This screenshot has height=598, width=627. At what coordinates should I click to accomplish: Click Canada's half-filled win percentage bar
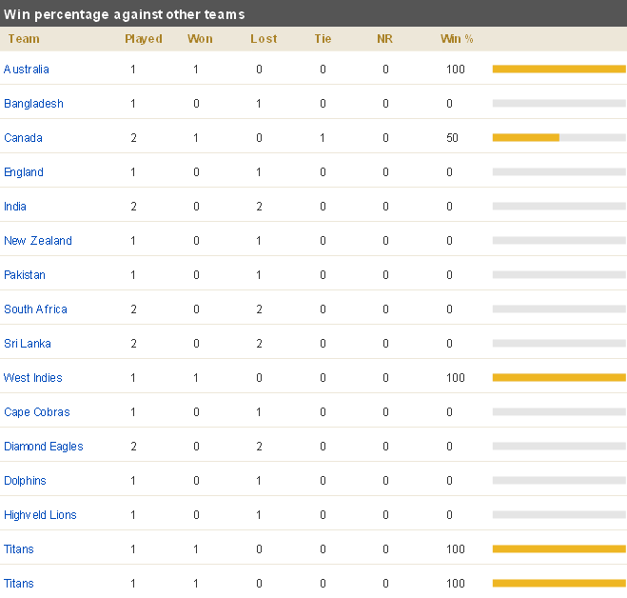(x=559, y=138)
